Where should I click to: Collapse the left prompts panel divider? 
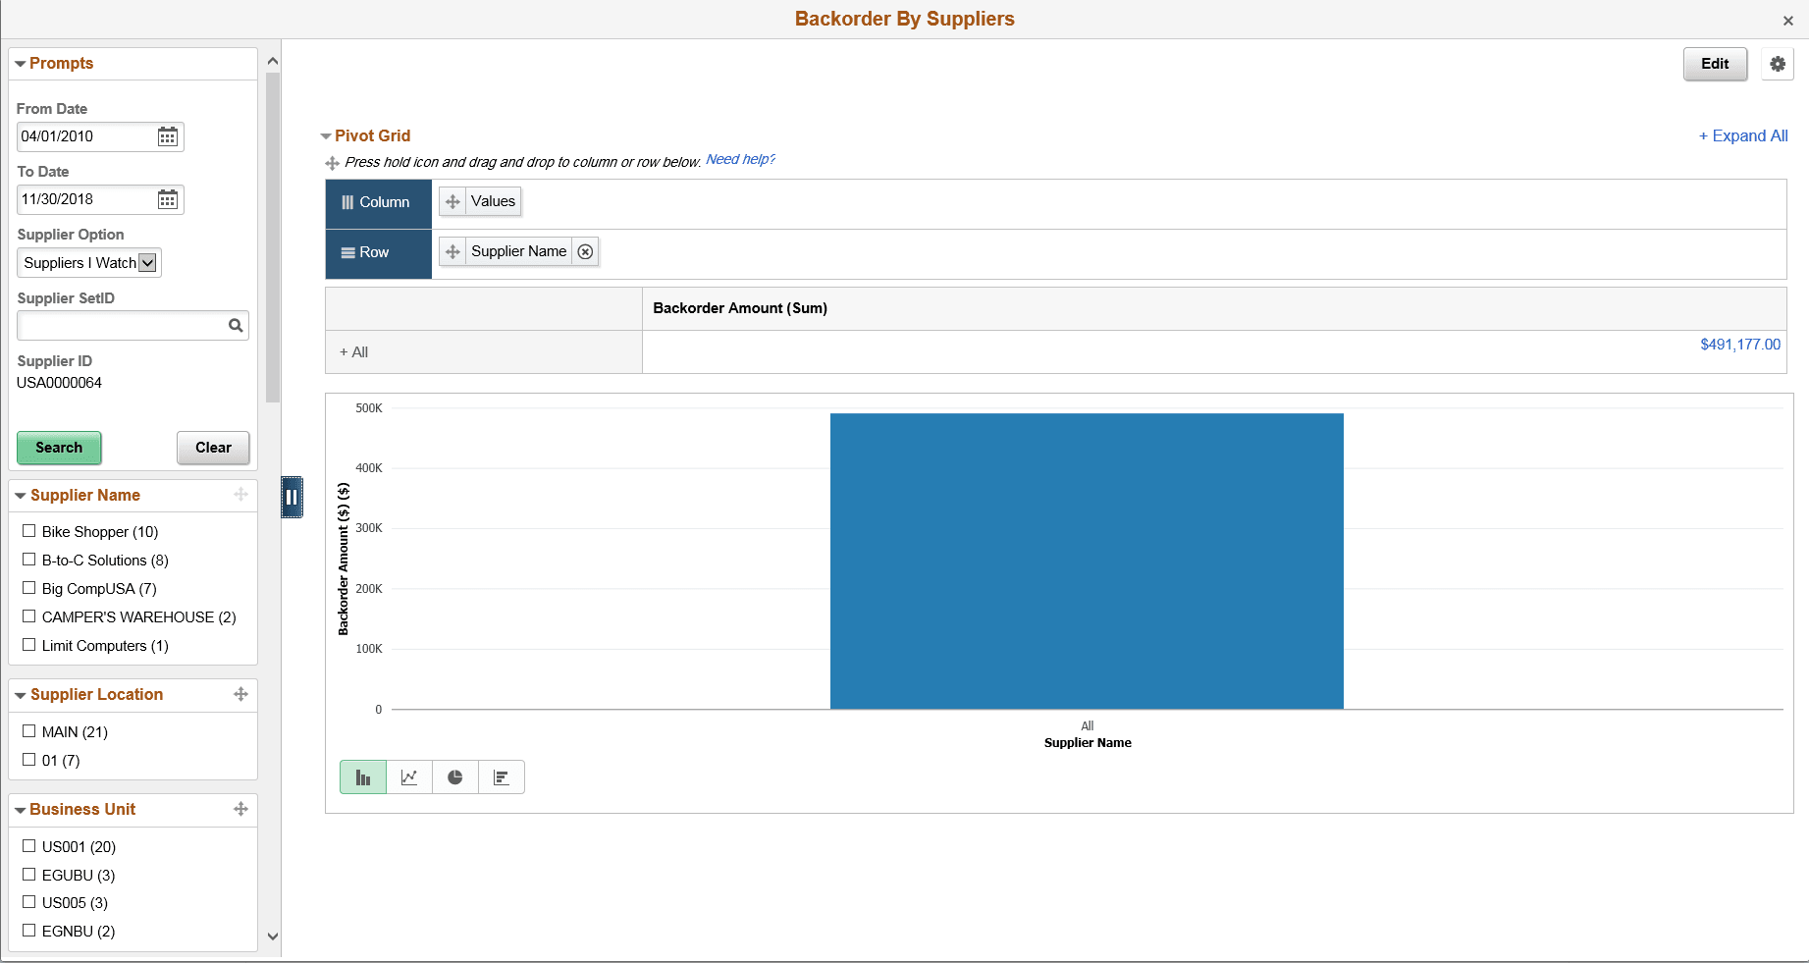click(x=292, y=498)
